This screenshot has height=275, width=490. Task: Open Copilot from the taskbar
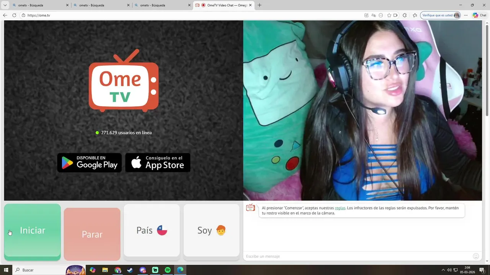point(93,270)
